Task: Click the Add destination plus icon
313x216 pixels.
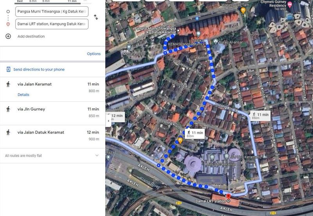Action: point(8,36)
